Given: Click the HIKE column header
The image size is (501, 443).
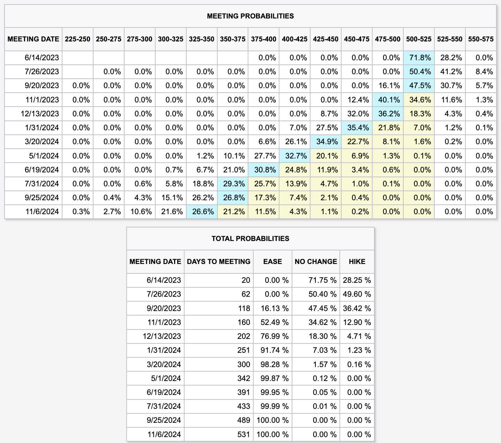Looking at the screenshot, I should click(x=357, y=262).
